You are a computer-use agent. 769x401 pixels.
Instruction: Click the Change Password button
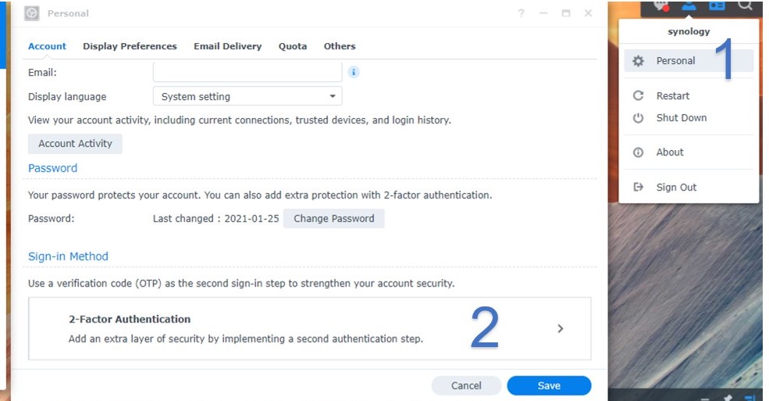334,218
